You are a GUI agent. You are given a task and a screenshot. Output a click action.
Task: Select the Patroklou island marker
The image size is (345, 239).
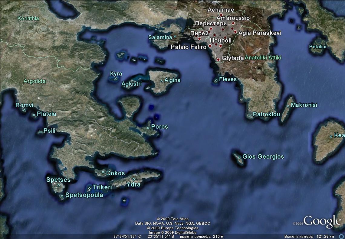click(x=250, y=115)
